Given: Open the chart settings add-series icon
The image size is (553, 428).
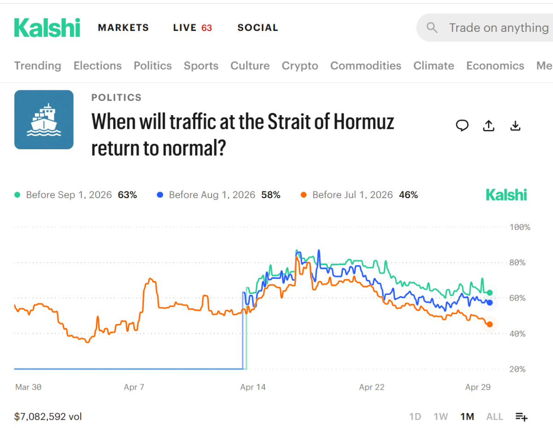Looking at the screenshot, I should tap(522, 416).
